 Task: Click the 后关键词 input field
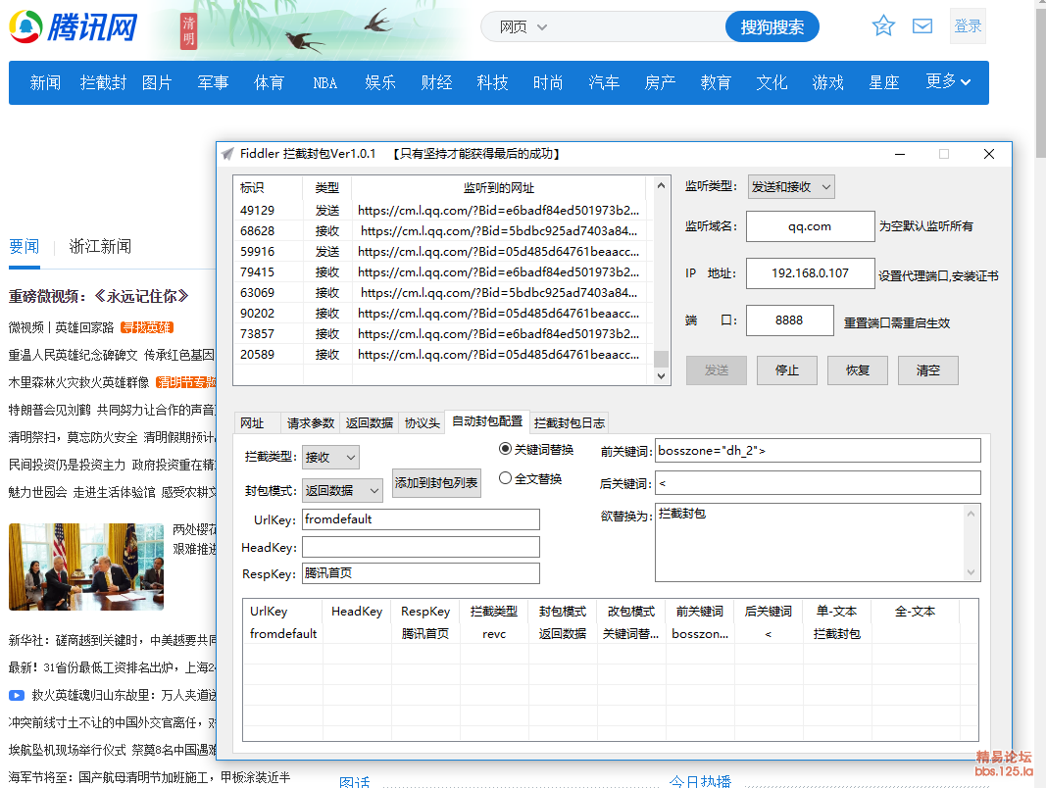tap(818, 482)
